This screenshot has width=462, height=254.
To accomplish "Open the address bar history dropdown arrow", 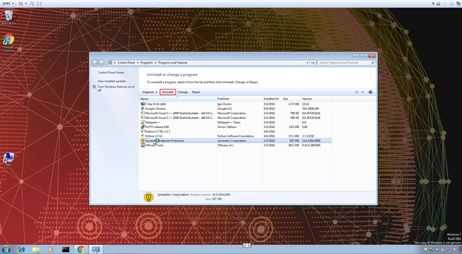I will click(x=307, y=62).
